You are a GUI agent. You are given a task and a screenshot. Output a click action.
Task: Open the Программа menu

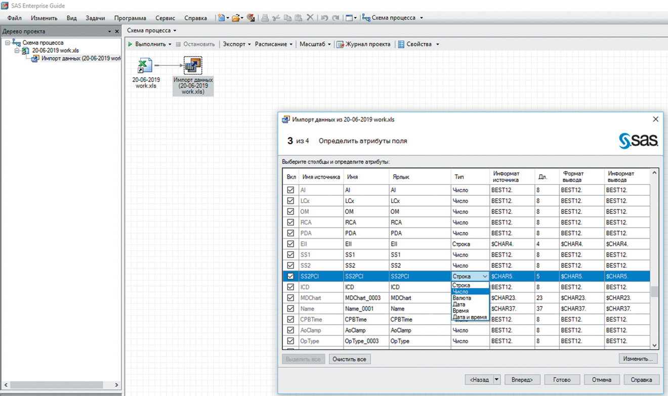coord(130,18)
